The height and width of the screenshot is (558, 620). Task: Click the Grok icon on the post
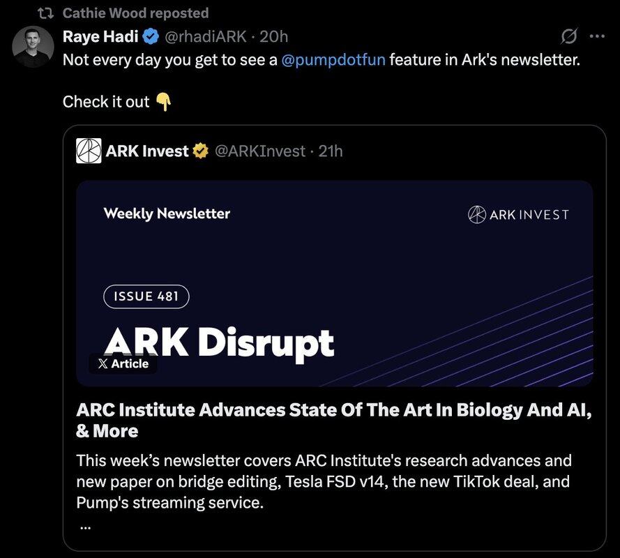(568, 36)
